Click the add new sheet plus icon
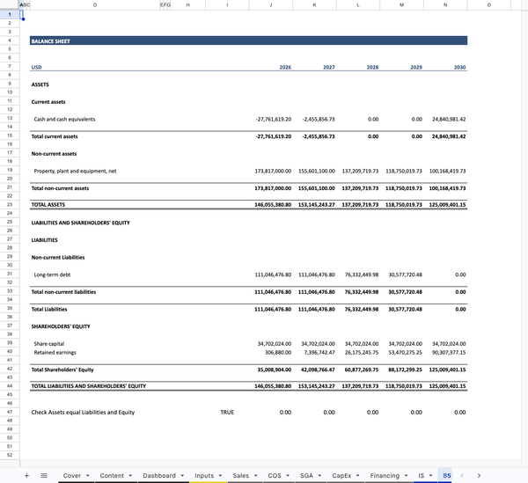Screen dimensions: 528x483 coord(26,476)
